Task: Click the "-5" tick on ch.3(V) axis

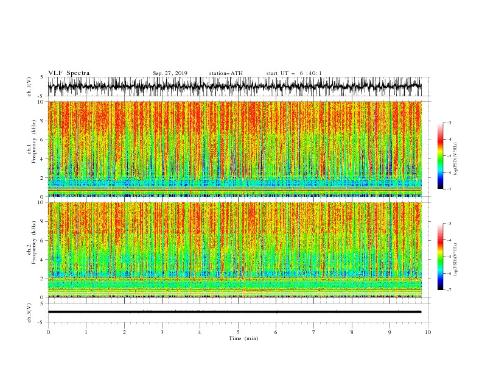Action: tap(41, 322)
